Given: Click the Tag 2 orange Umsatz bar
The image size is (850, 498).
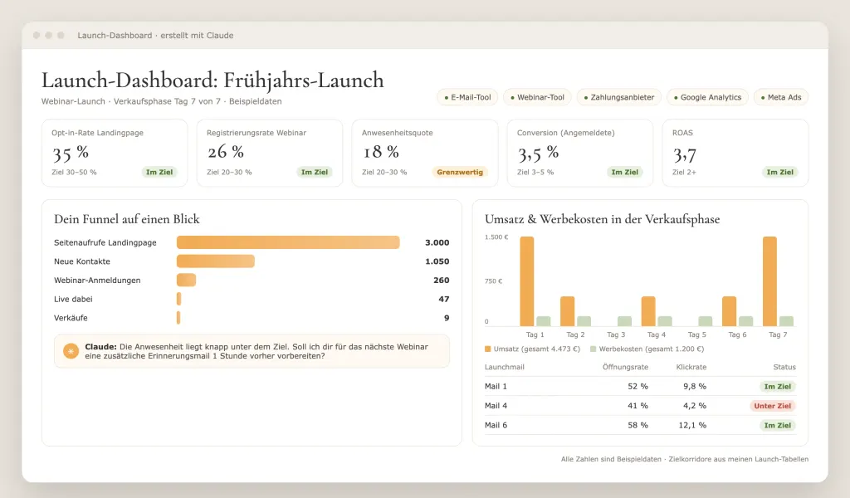Looking at the screenshot, I should 568,311.
